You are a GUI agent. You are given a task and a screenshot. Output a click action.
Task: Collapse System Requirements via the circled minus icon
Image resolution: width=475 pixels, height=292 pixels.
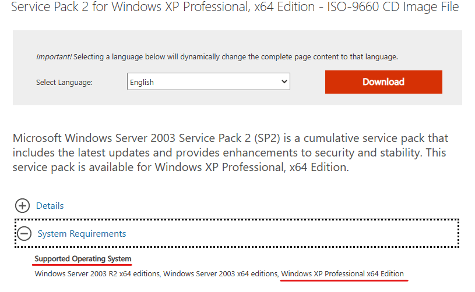pyautogui.click(x=24, y=234)
